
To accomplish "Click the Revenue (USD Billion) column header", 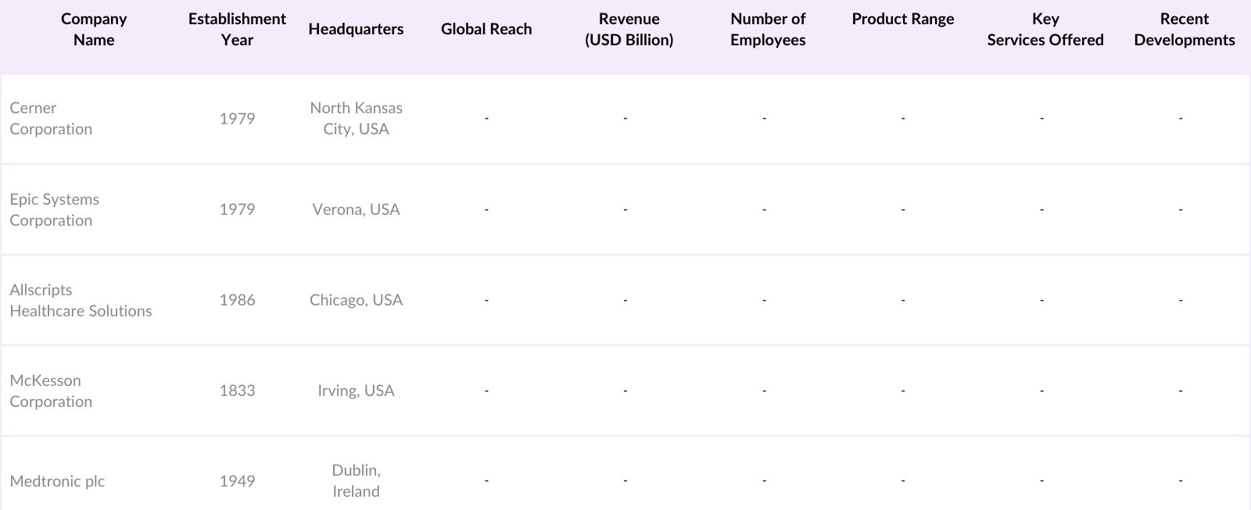I will [629, 29].
